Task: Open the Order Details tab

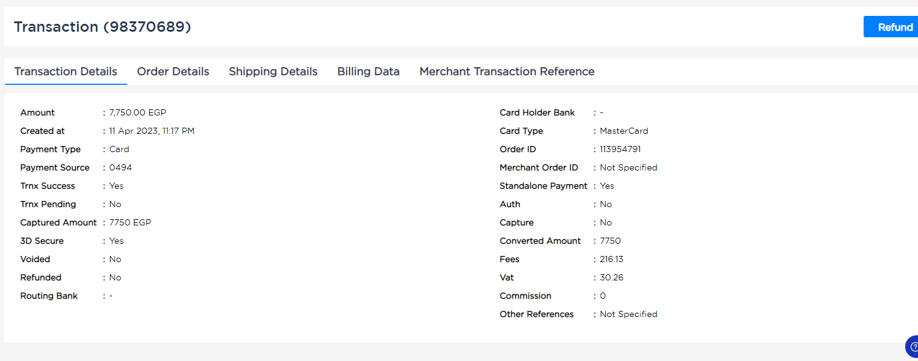Action: pyautogui.click(x=173, y=71)
